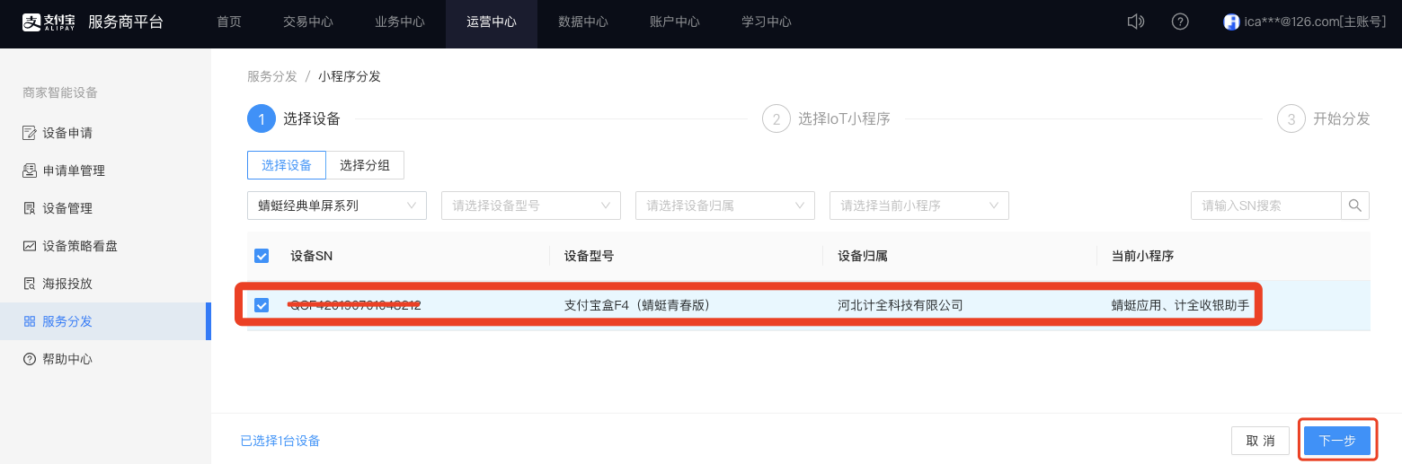Open the 数据中心 top menu
Viewport: 1402px width, 464px height.
[582, 22]
